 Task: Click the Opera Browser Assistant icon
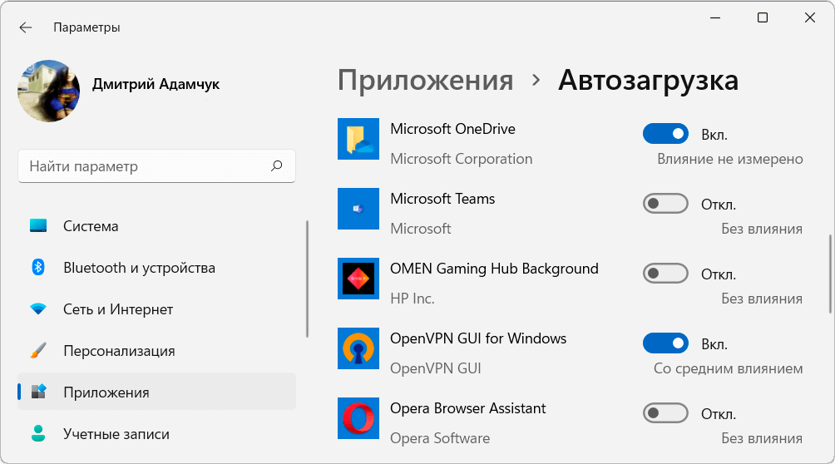[358, 418]
